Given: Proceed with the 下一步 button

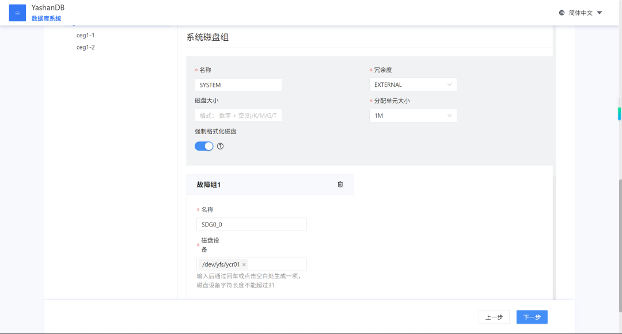Looking at the screenshot, I should (532, 317).
